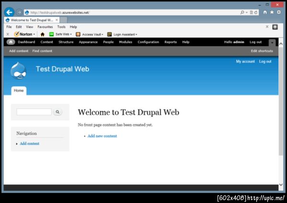Open the Edit menu
287x203 pixels.
point(19,27)
